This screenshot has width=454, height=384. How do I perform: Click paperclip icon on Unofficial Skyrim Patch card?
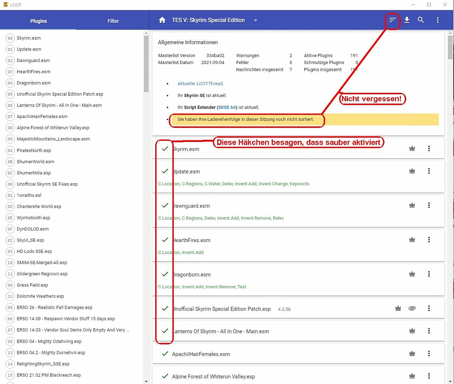click(412, 308)
